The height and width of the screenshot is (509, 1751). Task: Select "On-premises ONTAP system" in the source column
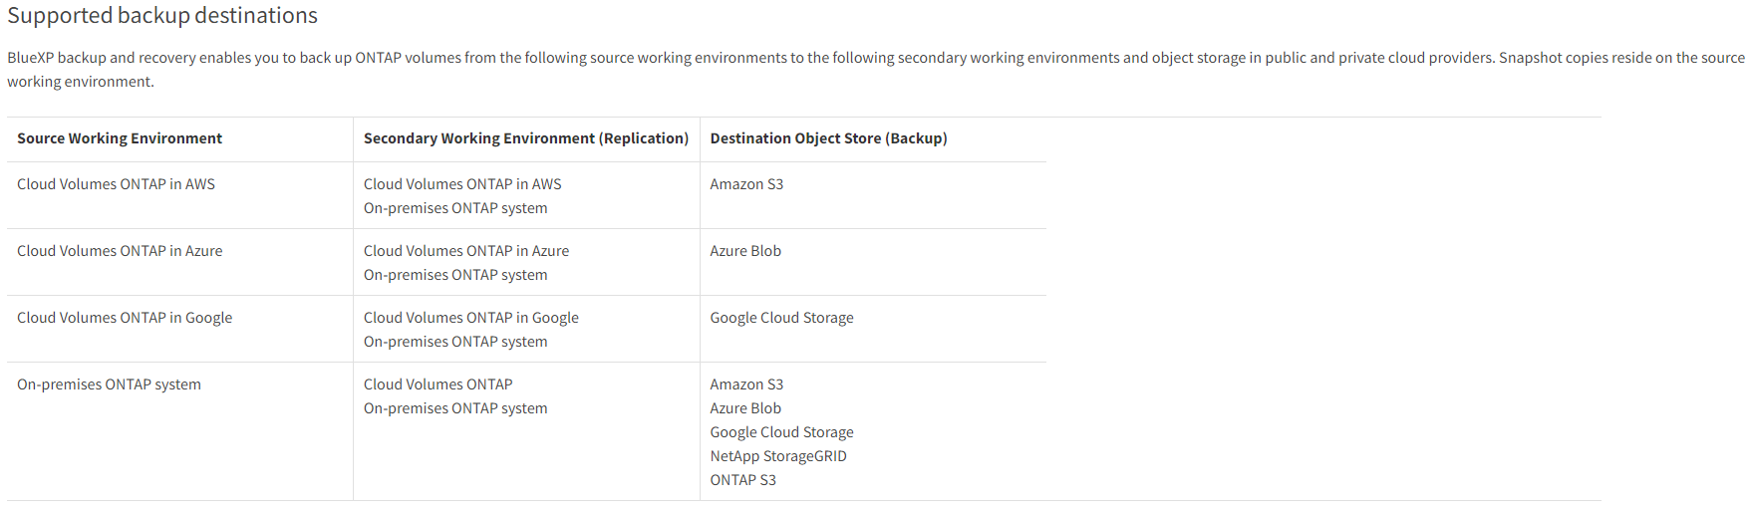click(109, 384)
